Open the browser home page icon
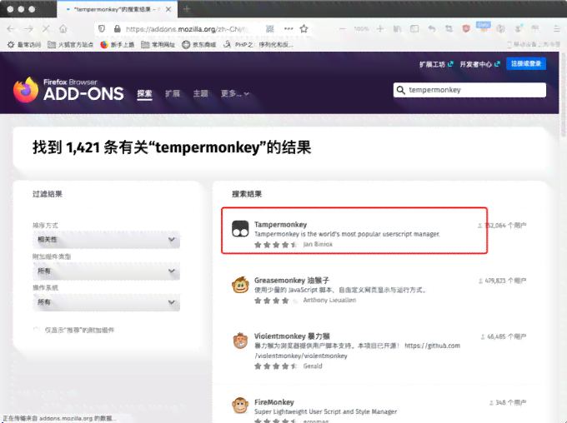 [63, 29]
